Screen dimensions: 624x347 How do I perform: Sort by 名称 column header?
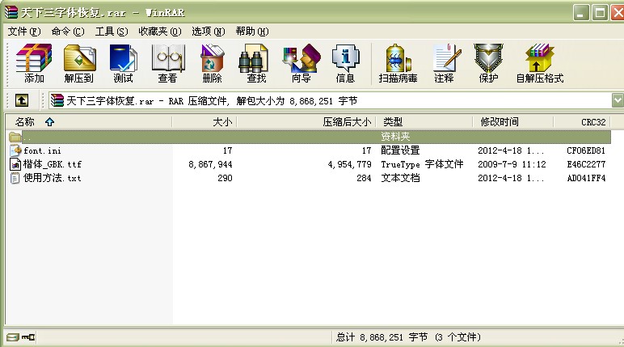click(88, 122)
